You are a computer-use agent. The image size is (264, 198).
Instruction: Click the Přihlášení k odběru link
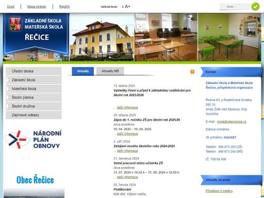tap(219, 191)
